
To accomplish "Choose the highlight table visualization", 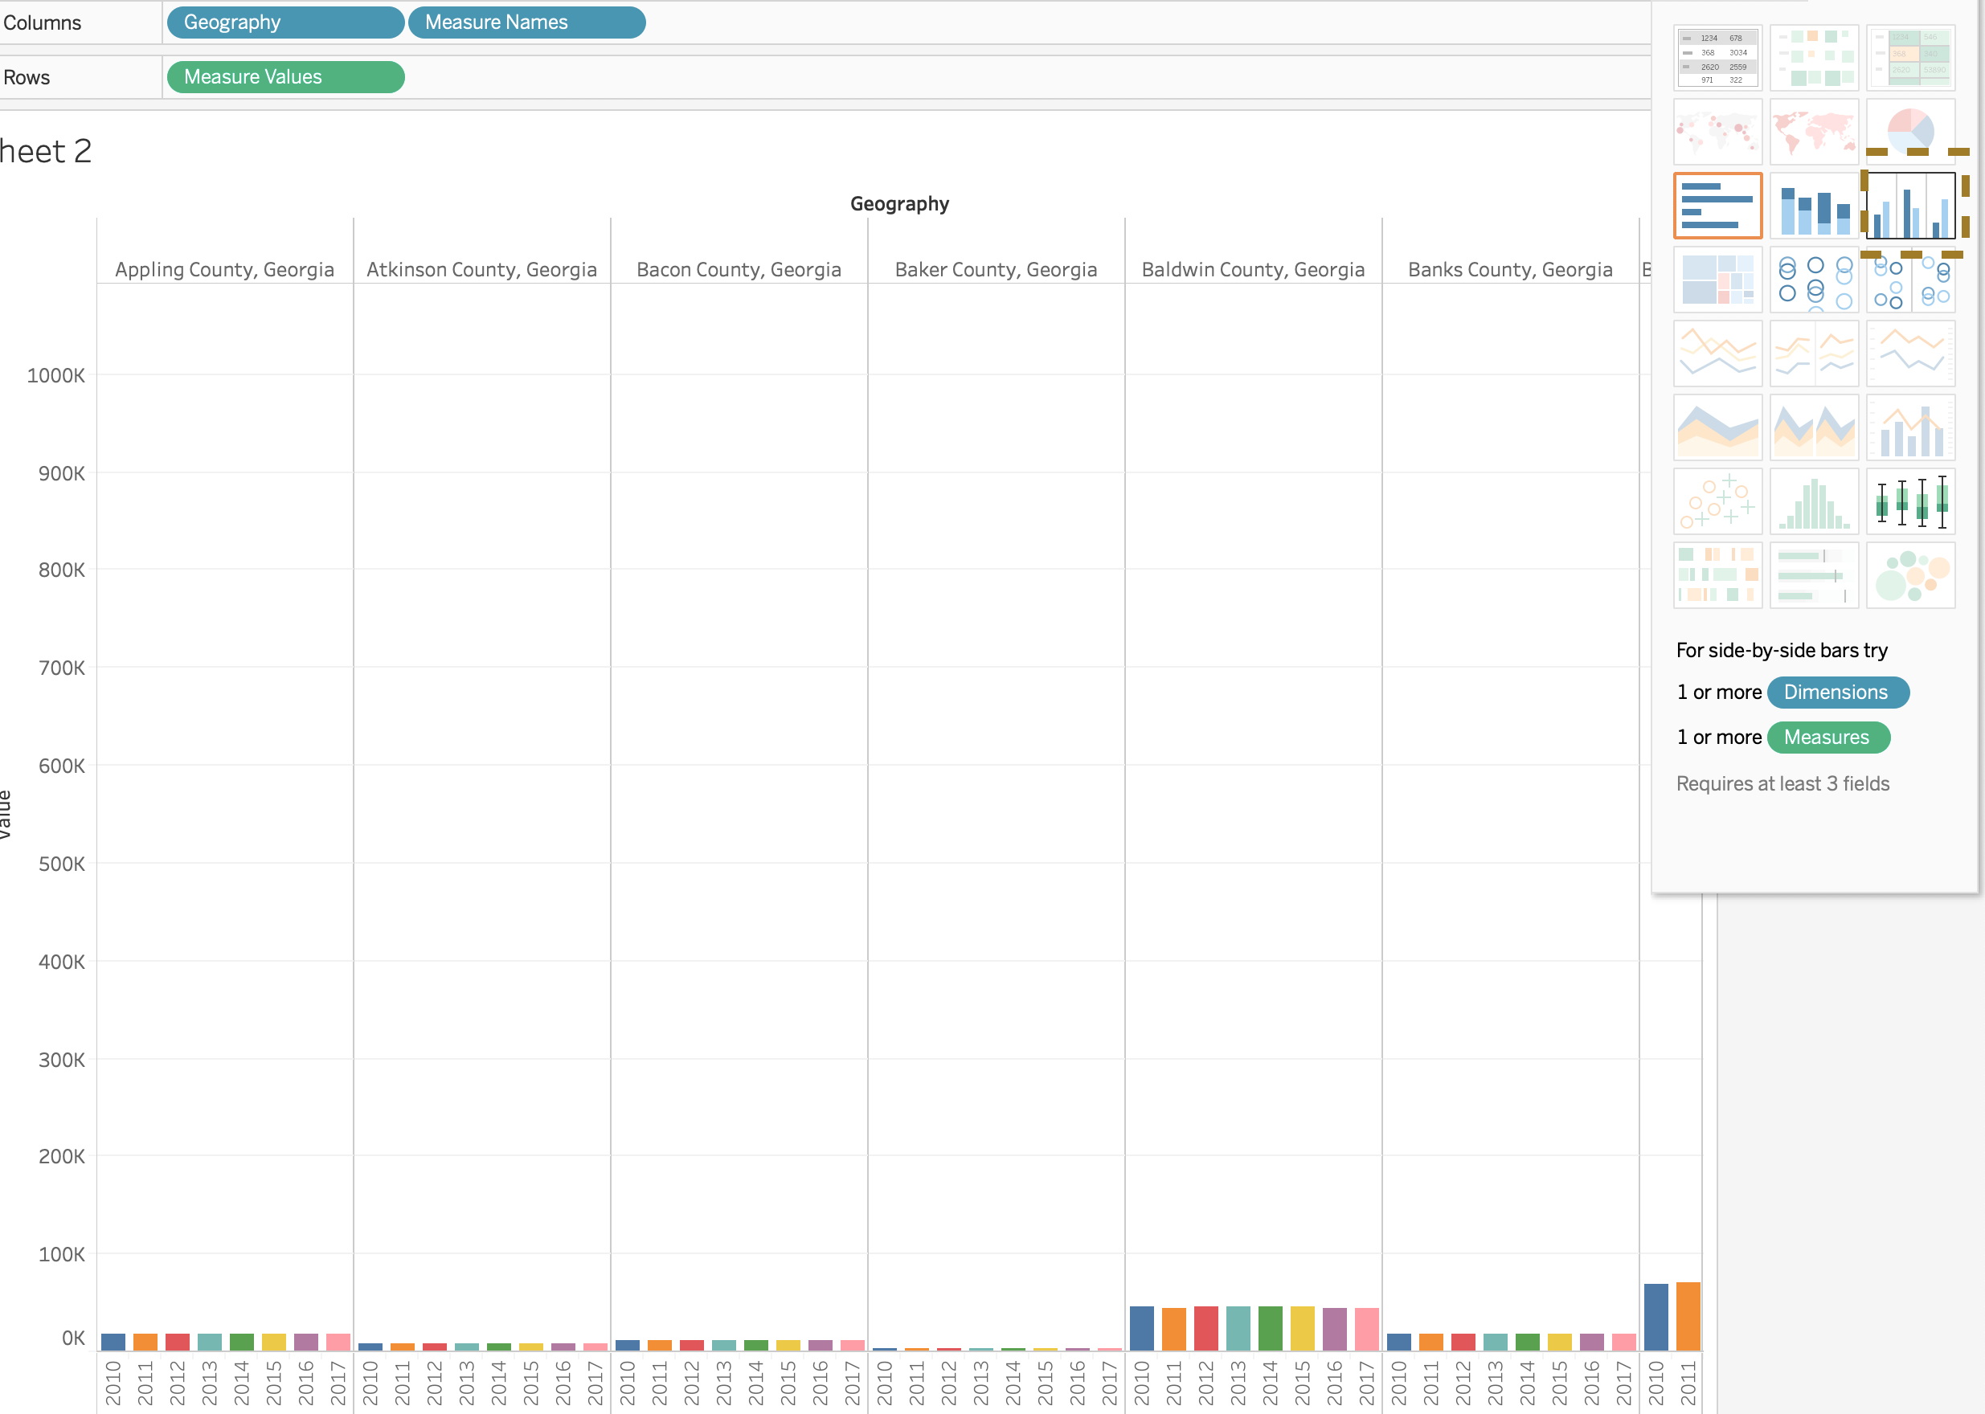I will click(1911, 56).
